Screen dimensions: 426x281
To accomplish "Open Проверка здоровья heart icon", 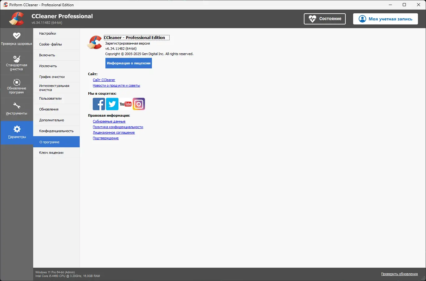I will tap(17, 36).
